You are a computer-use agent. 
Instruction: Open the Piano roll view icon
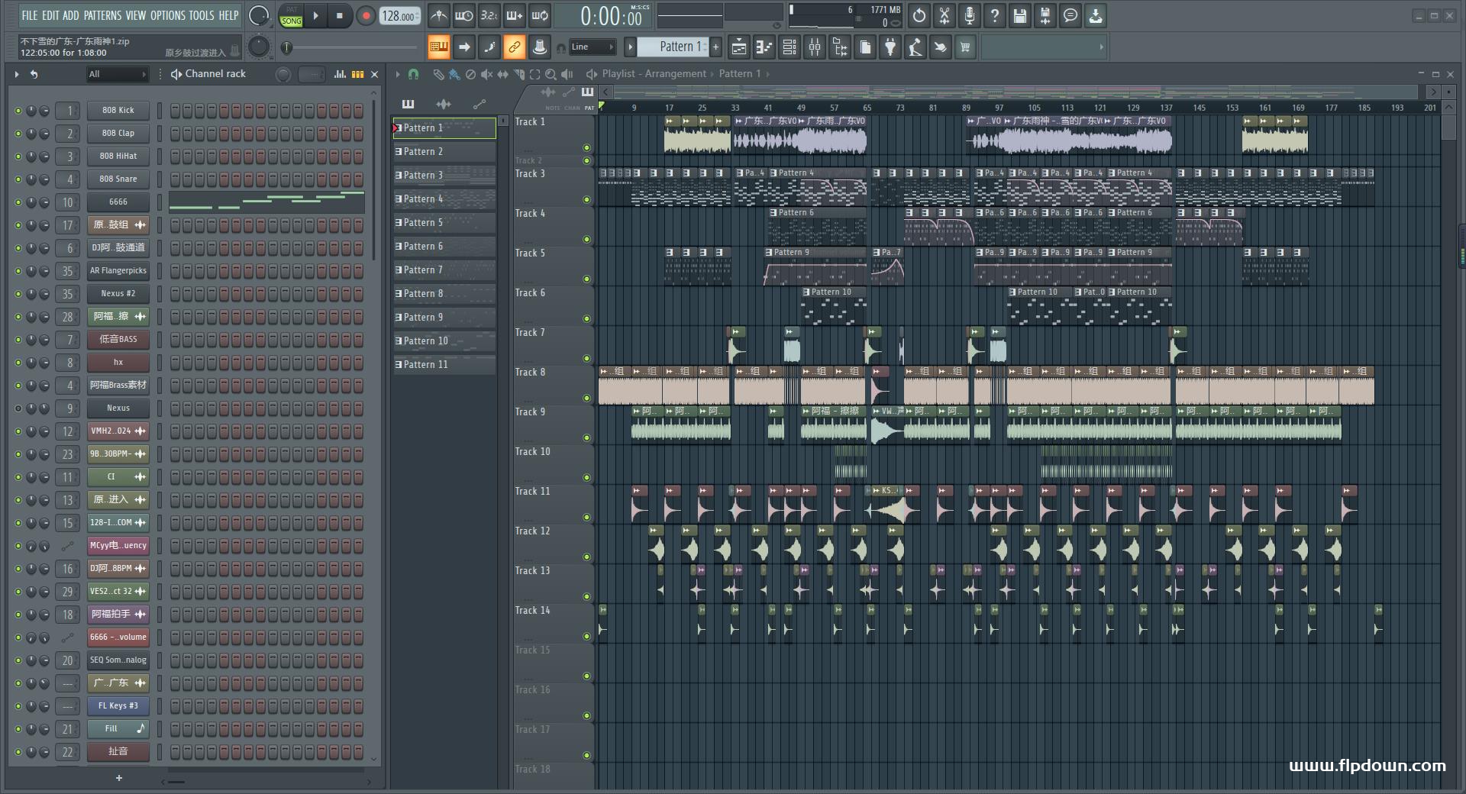[x=764, y=47]
